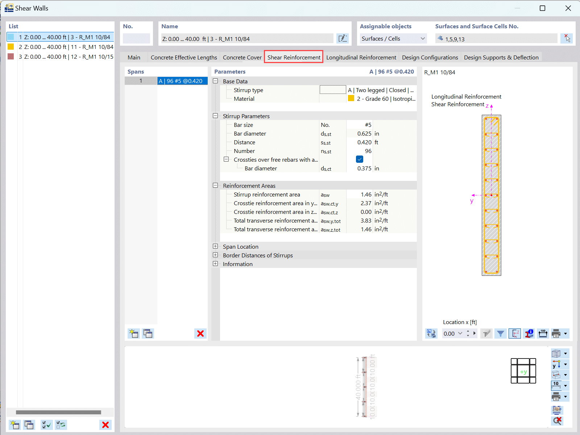Delete the selected span with red X
Image resolution: width=580 pixels, height=435 pixels.
pos(200,333)
